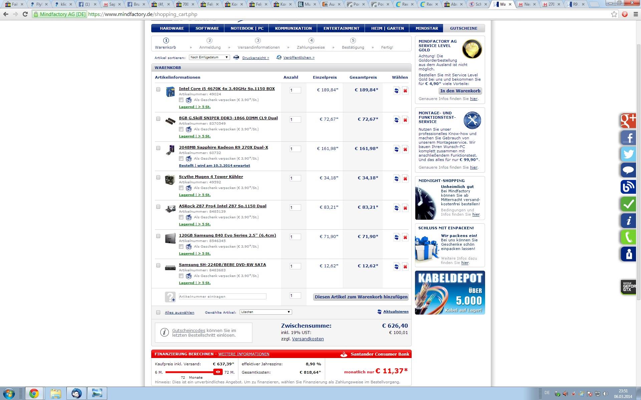Refresh the Samsung 840 Evo row
The image size is (641, 400).
coord(396,237)
